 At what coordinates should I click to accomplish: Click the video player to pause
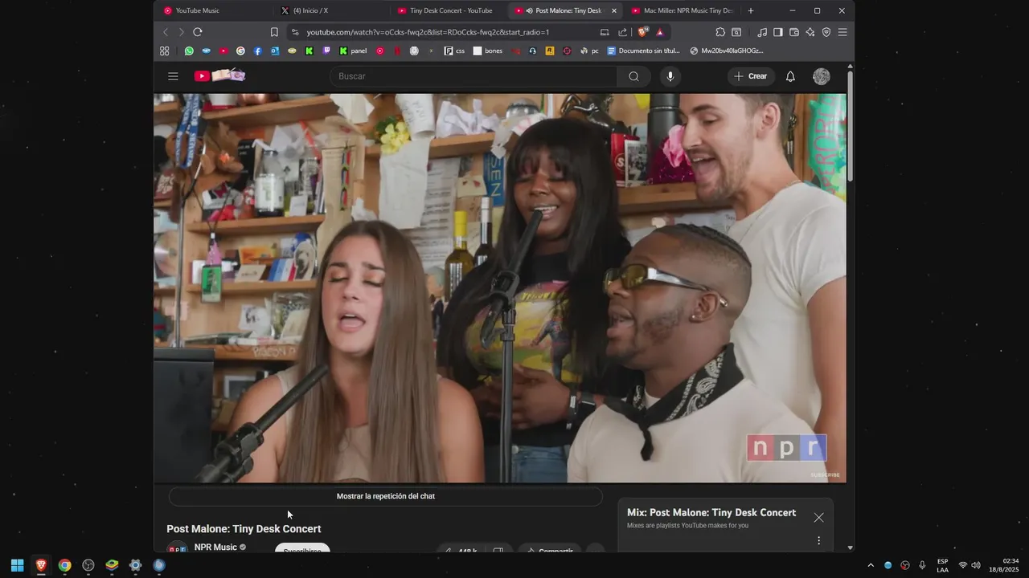click(x=500, y=288)
